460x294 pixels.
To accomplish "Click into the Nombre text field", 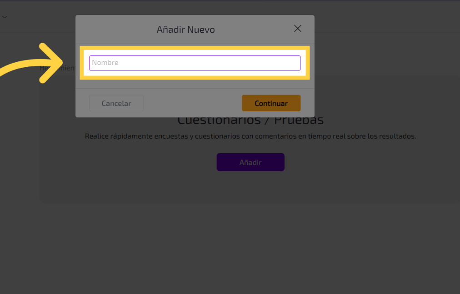I will tap(195, 63).
